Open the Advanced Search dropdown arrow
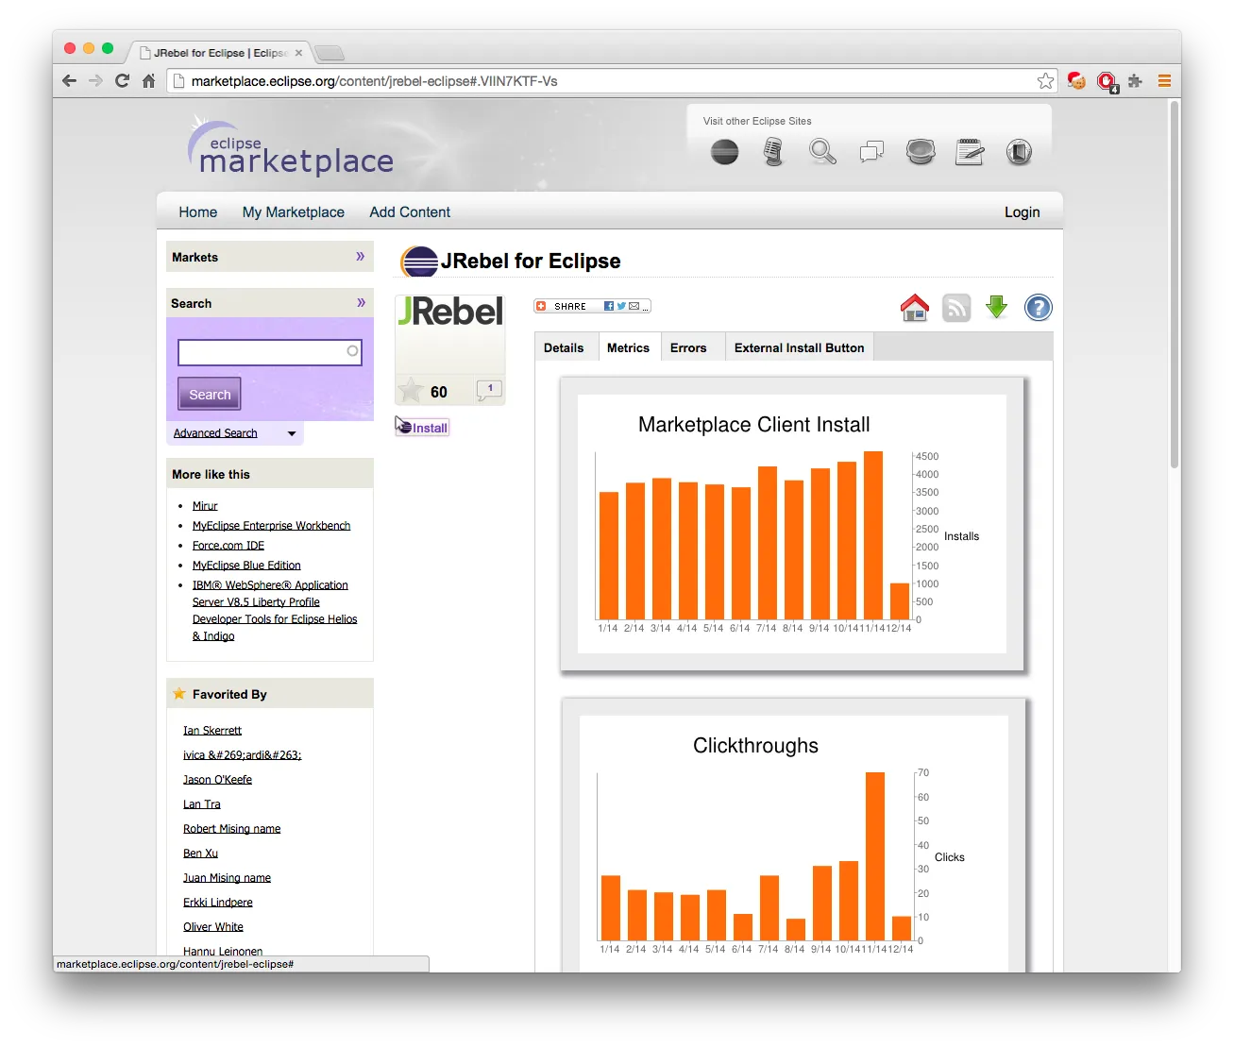The width and height of the screenshot is (1234, 1048). point(292,433)
